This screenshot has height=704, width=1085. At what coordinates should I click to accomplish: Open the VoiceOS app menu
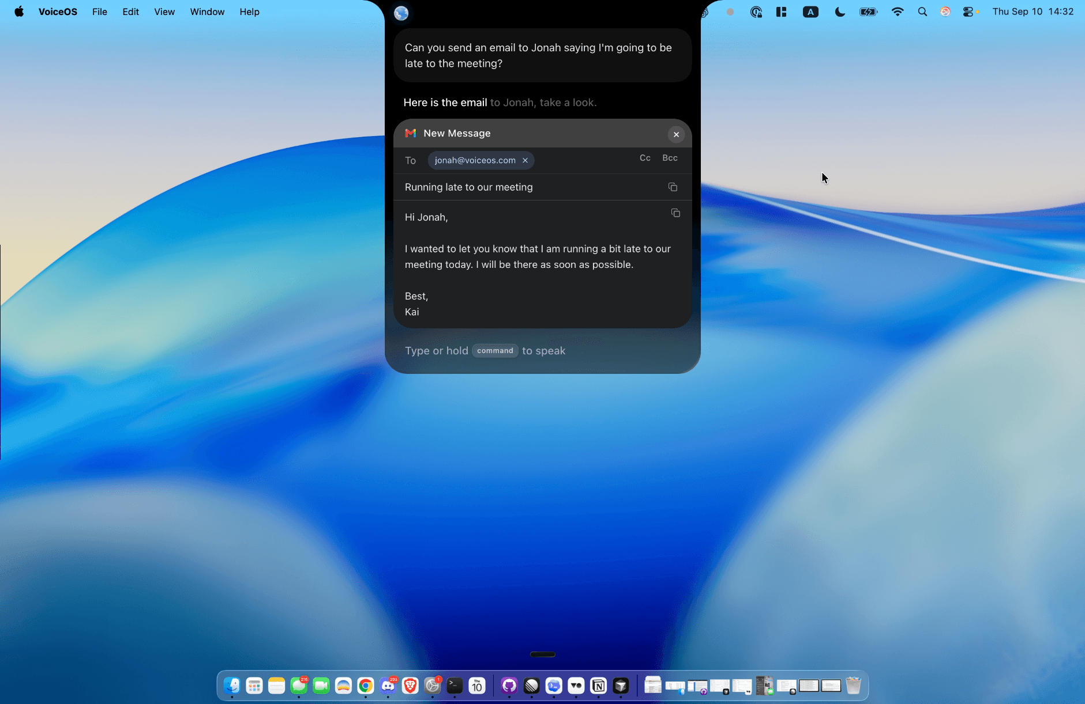coord(58,12)
